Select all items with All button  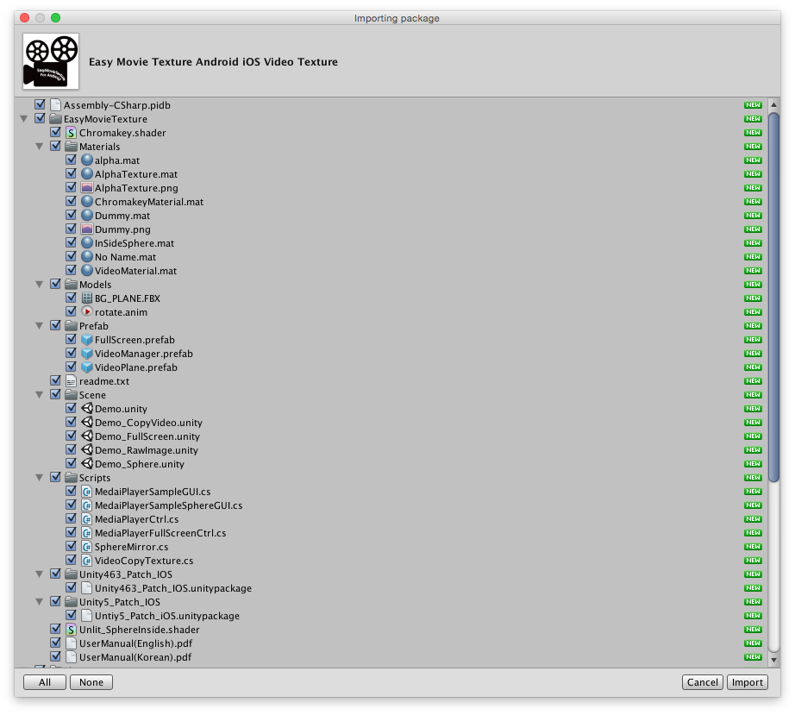point(45,682)
